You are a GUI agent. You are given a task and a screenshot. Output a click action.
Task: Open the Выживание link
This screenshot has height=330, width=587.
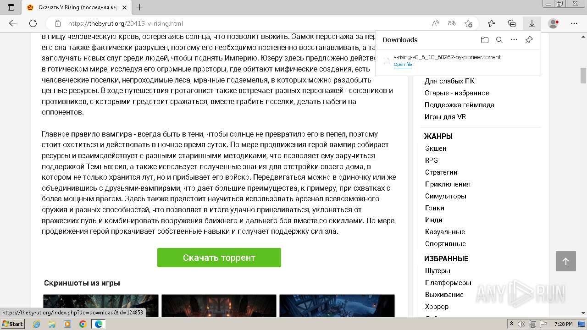coord(444,295)
